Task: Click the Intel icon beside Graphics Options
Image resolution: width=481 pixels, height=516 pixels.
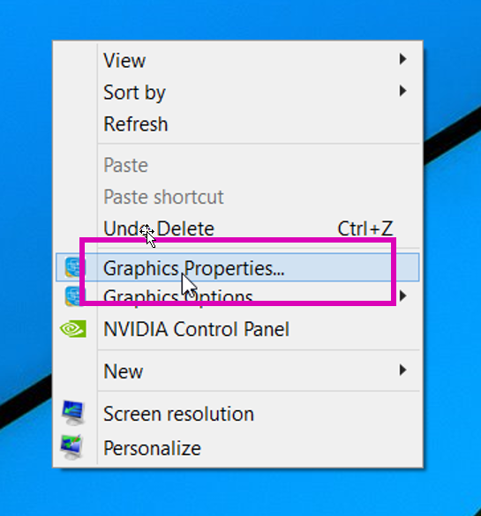Action: click(74, 295)
